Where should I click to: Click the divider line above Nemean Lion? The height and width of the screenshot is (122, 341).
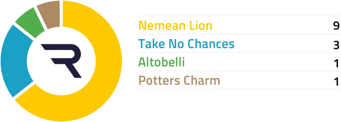click(x=239, y=16)
